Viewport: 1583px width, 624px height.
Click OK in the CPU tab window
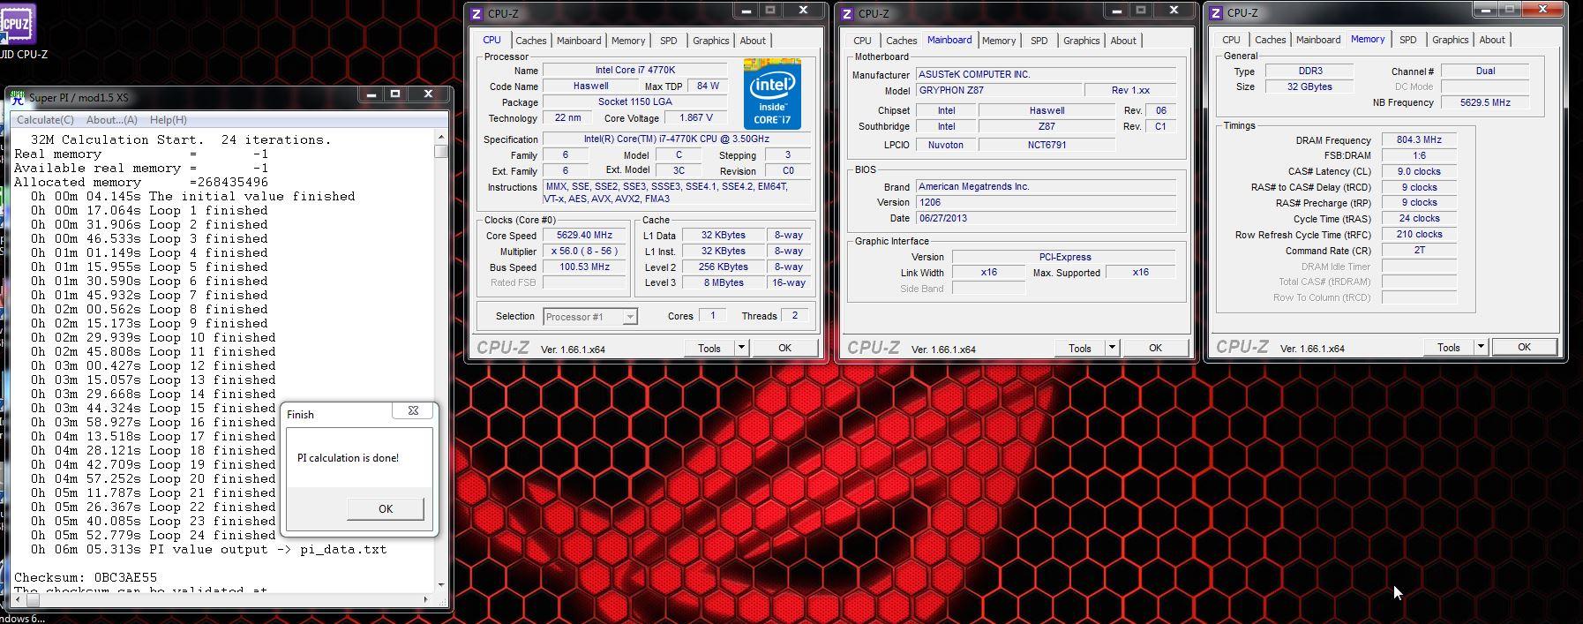coord(784,348)
